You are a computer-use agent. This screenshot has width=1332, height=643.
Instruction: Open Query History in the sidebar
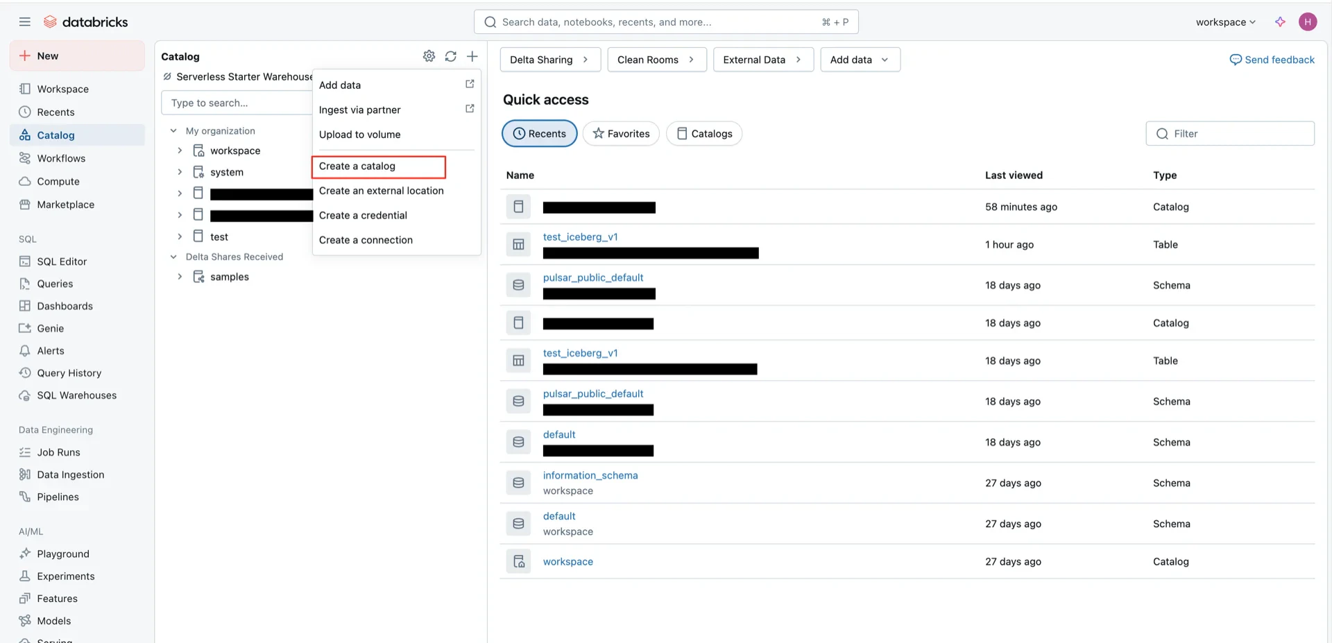77,372
